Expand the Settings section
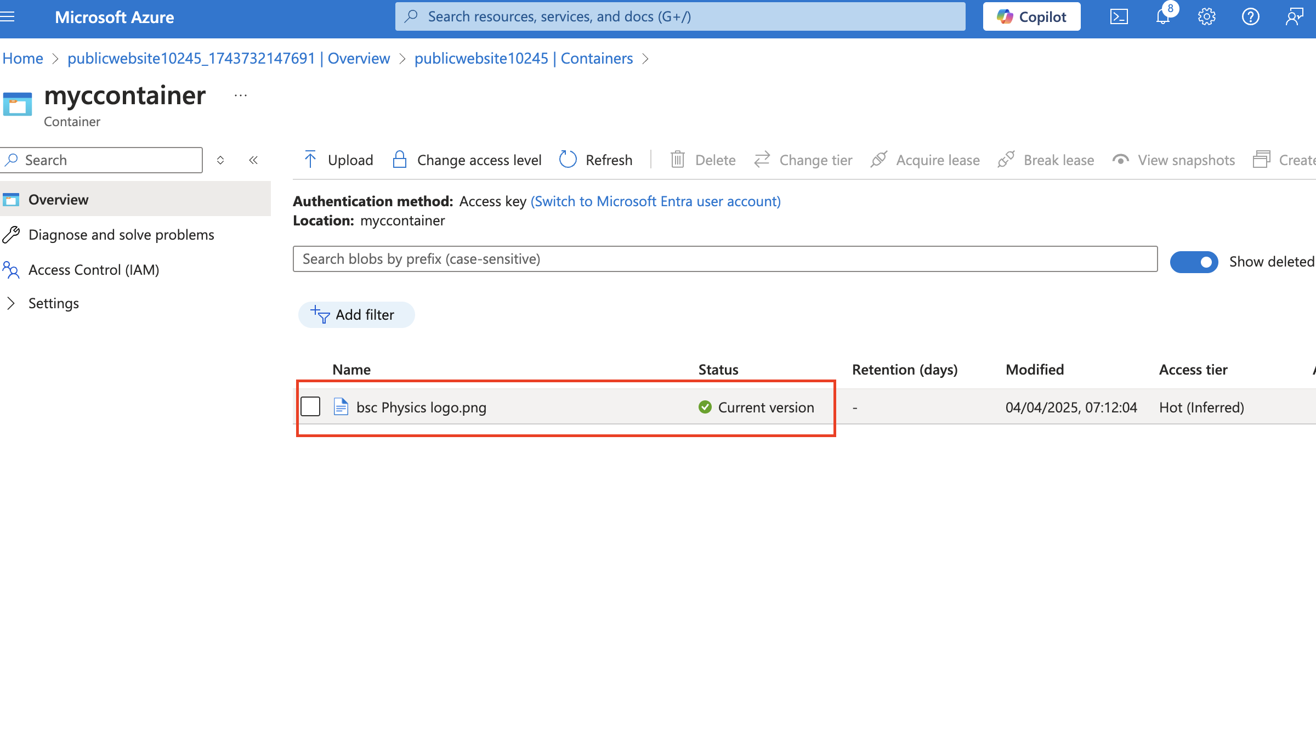 coord(53,303)
